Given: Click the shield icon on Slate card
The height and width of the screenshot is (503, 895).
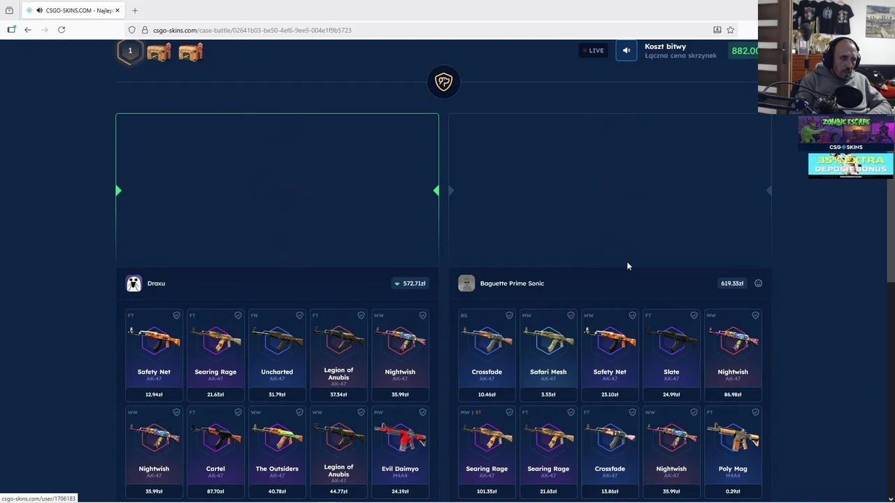Looking at the screenshot, I should pyautogui.click(x=694, y=316).
